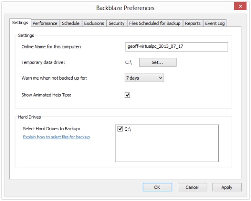251x201 pixels.
Task: Click the Online Name input field
Action: coord(177,47)
